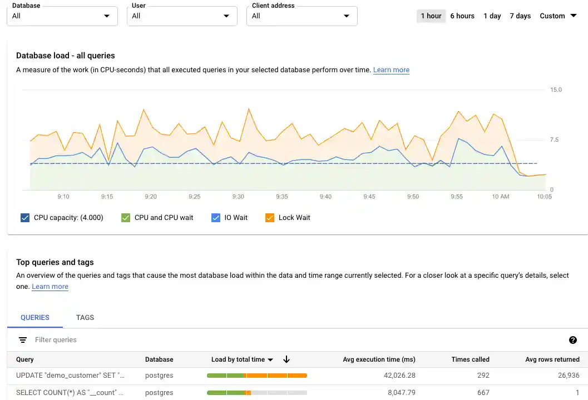This screenshot has height=400, width=588.
Task: Click Learn more under Database load description
Action: pyautogui.click(x=391, y=70)
